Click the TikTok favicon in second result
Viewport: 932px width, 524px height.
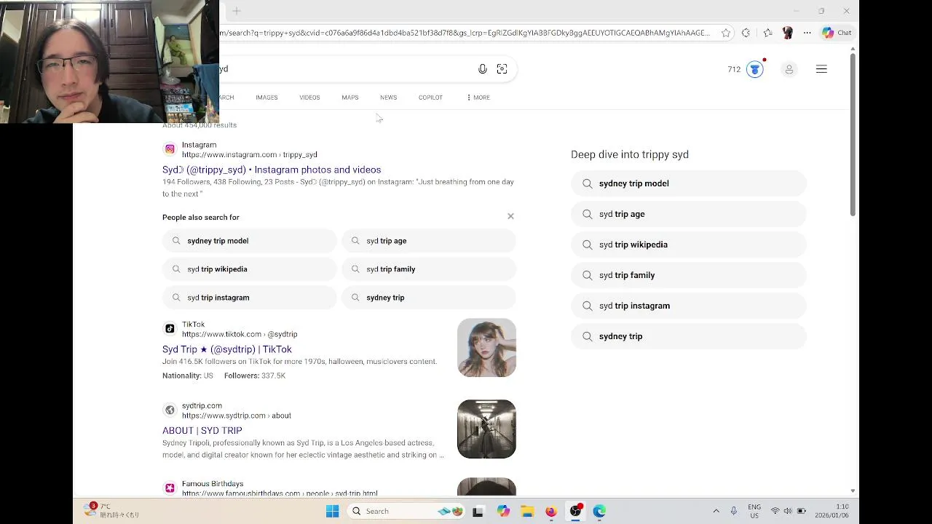coord(170,329)
